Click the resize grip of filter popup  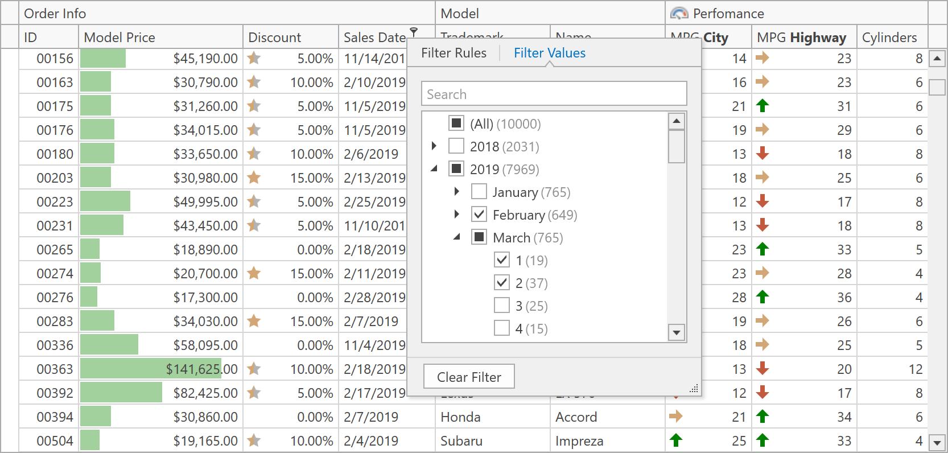(x=694, y=389)
